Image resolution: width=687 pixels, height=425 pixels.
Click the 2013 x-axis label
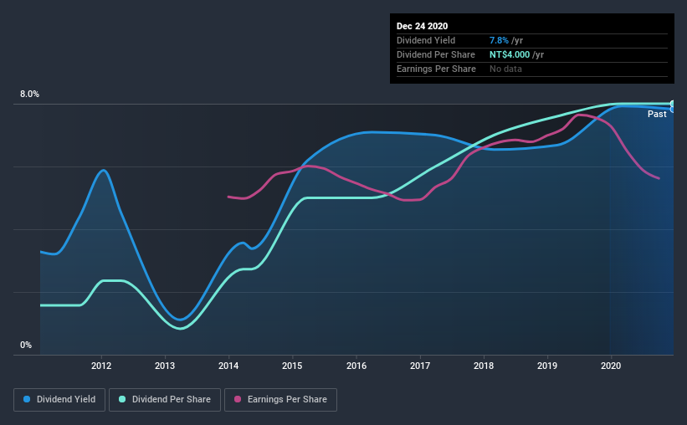click(165, 366)
